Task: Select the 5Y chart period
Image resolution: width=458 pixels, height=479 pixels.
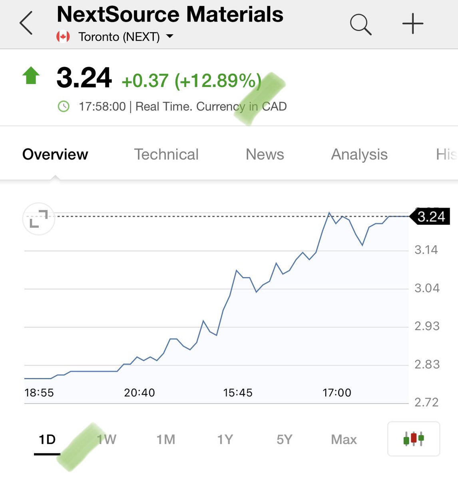Action: click(284, 439)
